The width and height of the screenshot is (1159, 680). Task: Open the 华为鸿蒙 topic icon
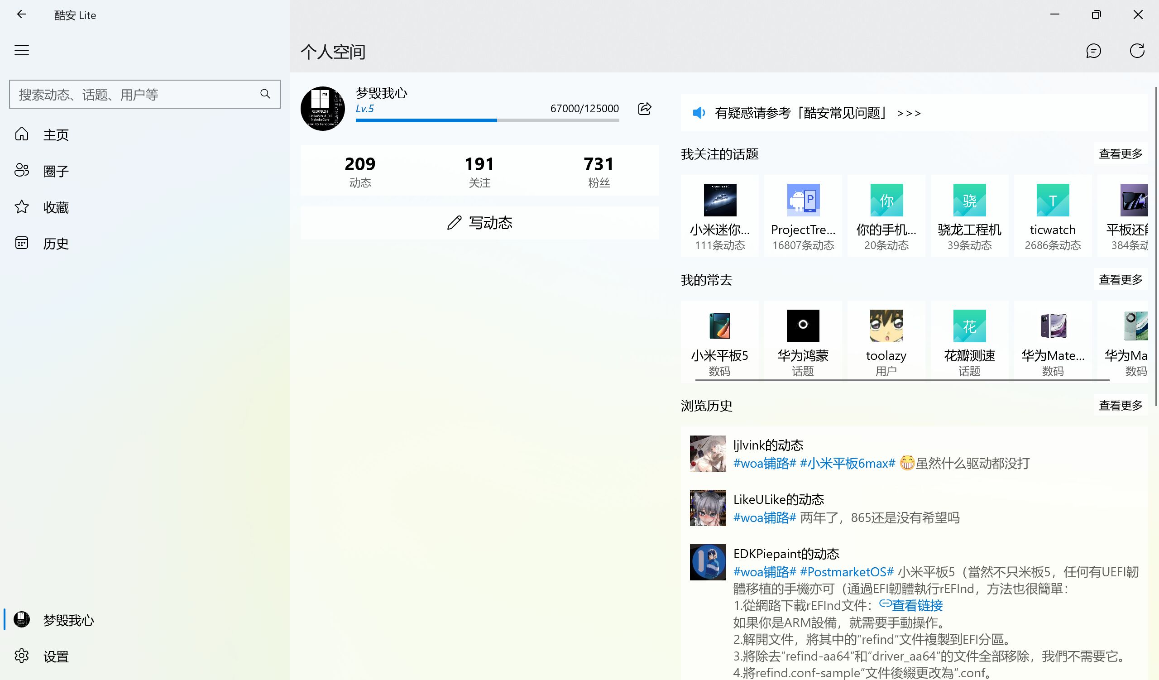[803, 326]
